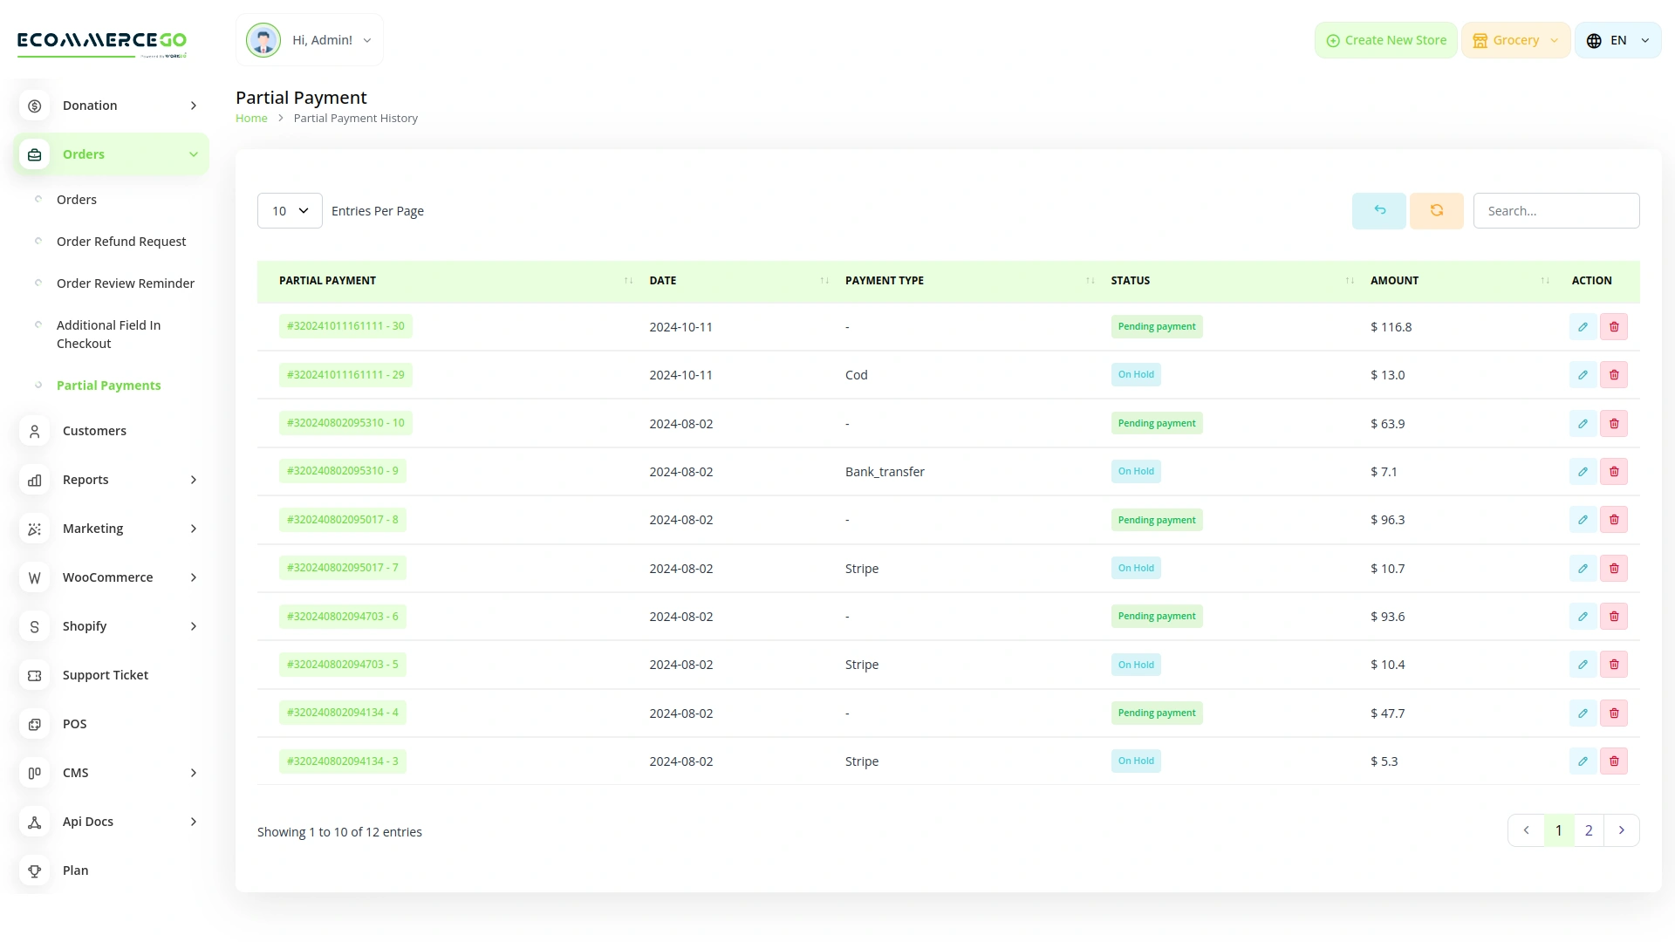Click the Reports bar-chart icon
This screenshot has width=1675, height=942.
click(34, 480)
